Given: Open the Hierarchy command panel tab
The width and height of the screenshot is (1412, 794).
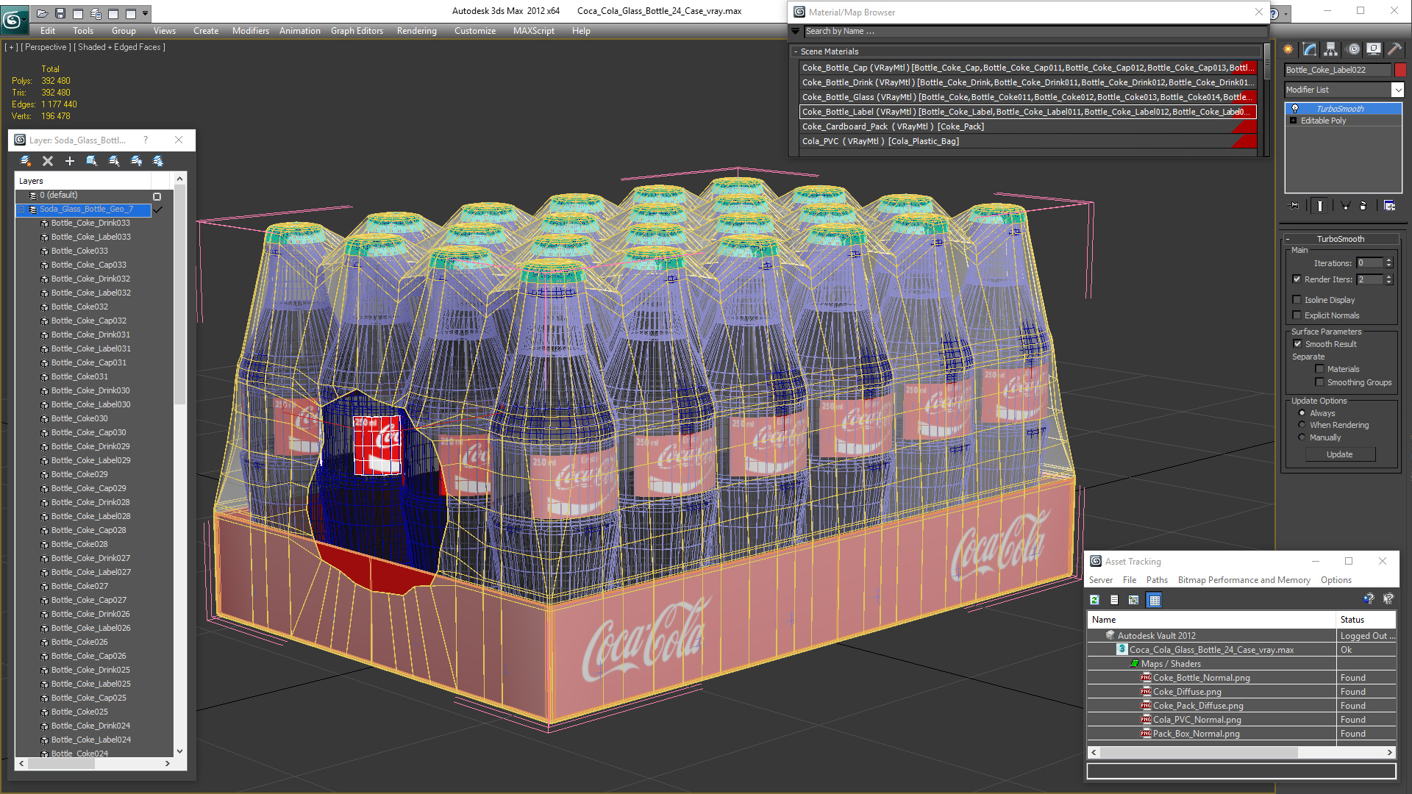Looking at the screenshot, I should (1331, 49).
